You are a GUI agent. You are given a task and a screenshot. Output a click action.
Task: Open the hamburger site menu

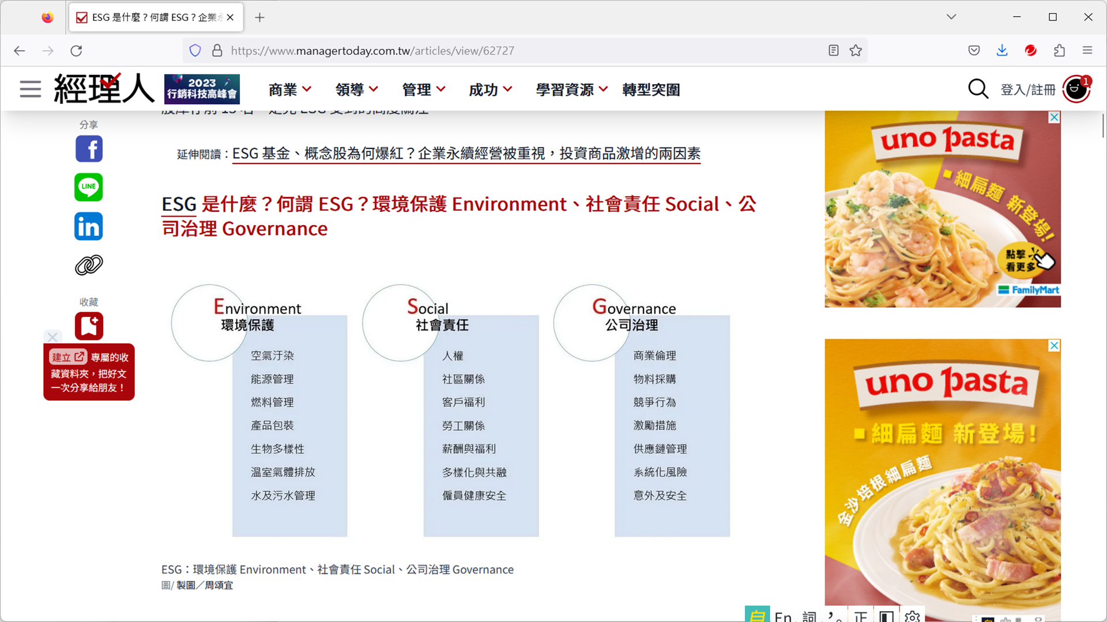click(30, 89)
